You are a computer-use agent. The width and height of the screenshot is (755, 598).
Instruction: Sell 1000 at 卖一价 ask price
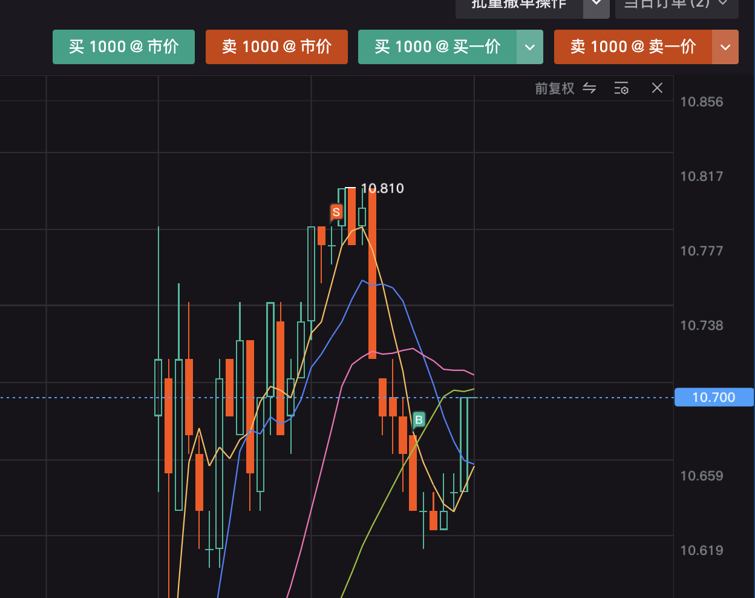click(x=633, y=47)
